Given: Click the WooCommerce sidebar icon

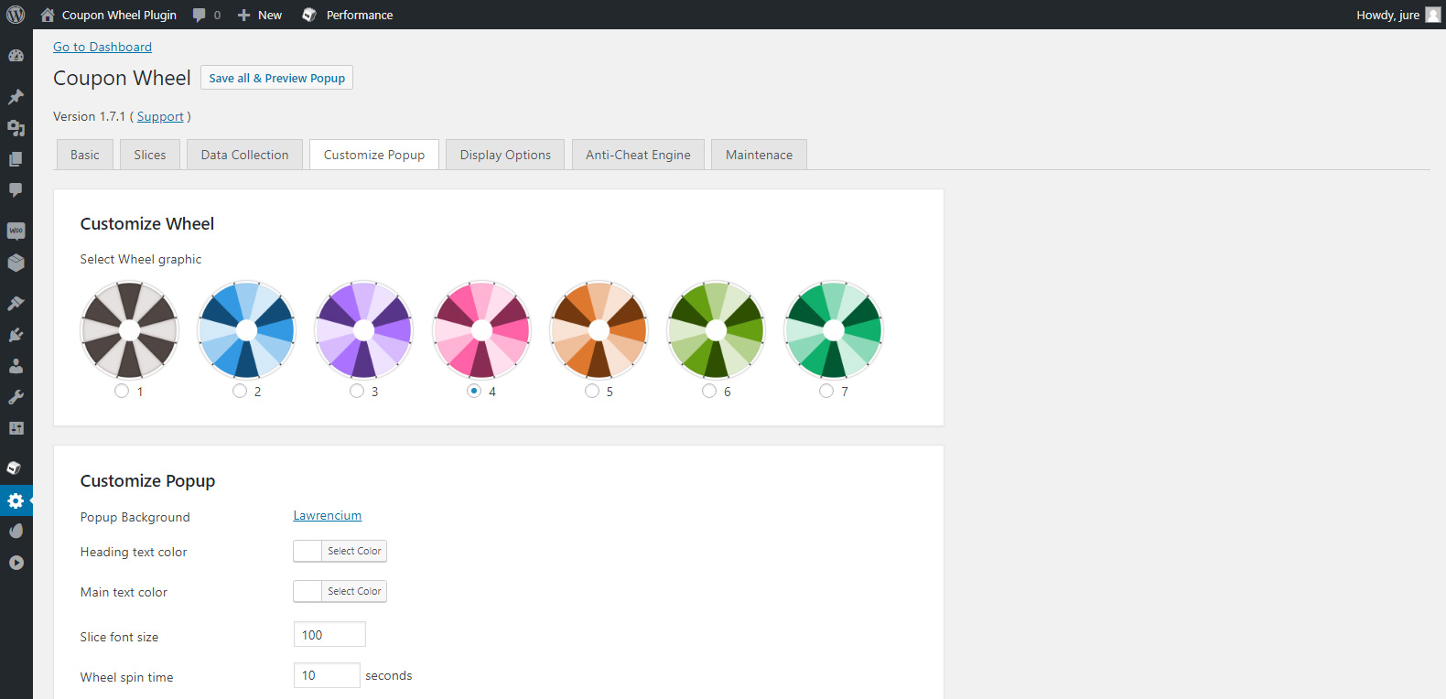Looking at the screenshot, I should [x=16, y=231].
